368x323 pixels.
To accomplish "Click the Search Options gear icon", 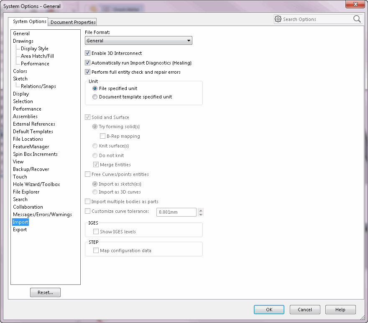I will pyautogui.click(x=278, y=19).
